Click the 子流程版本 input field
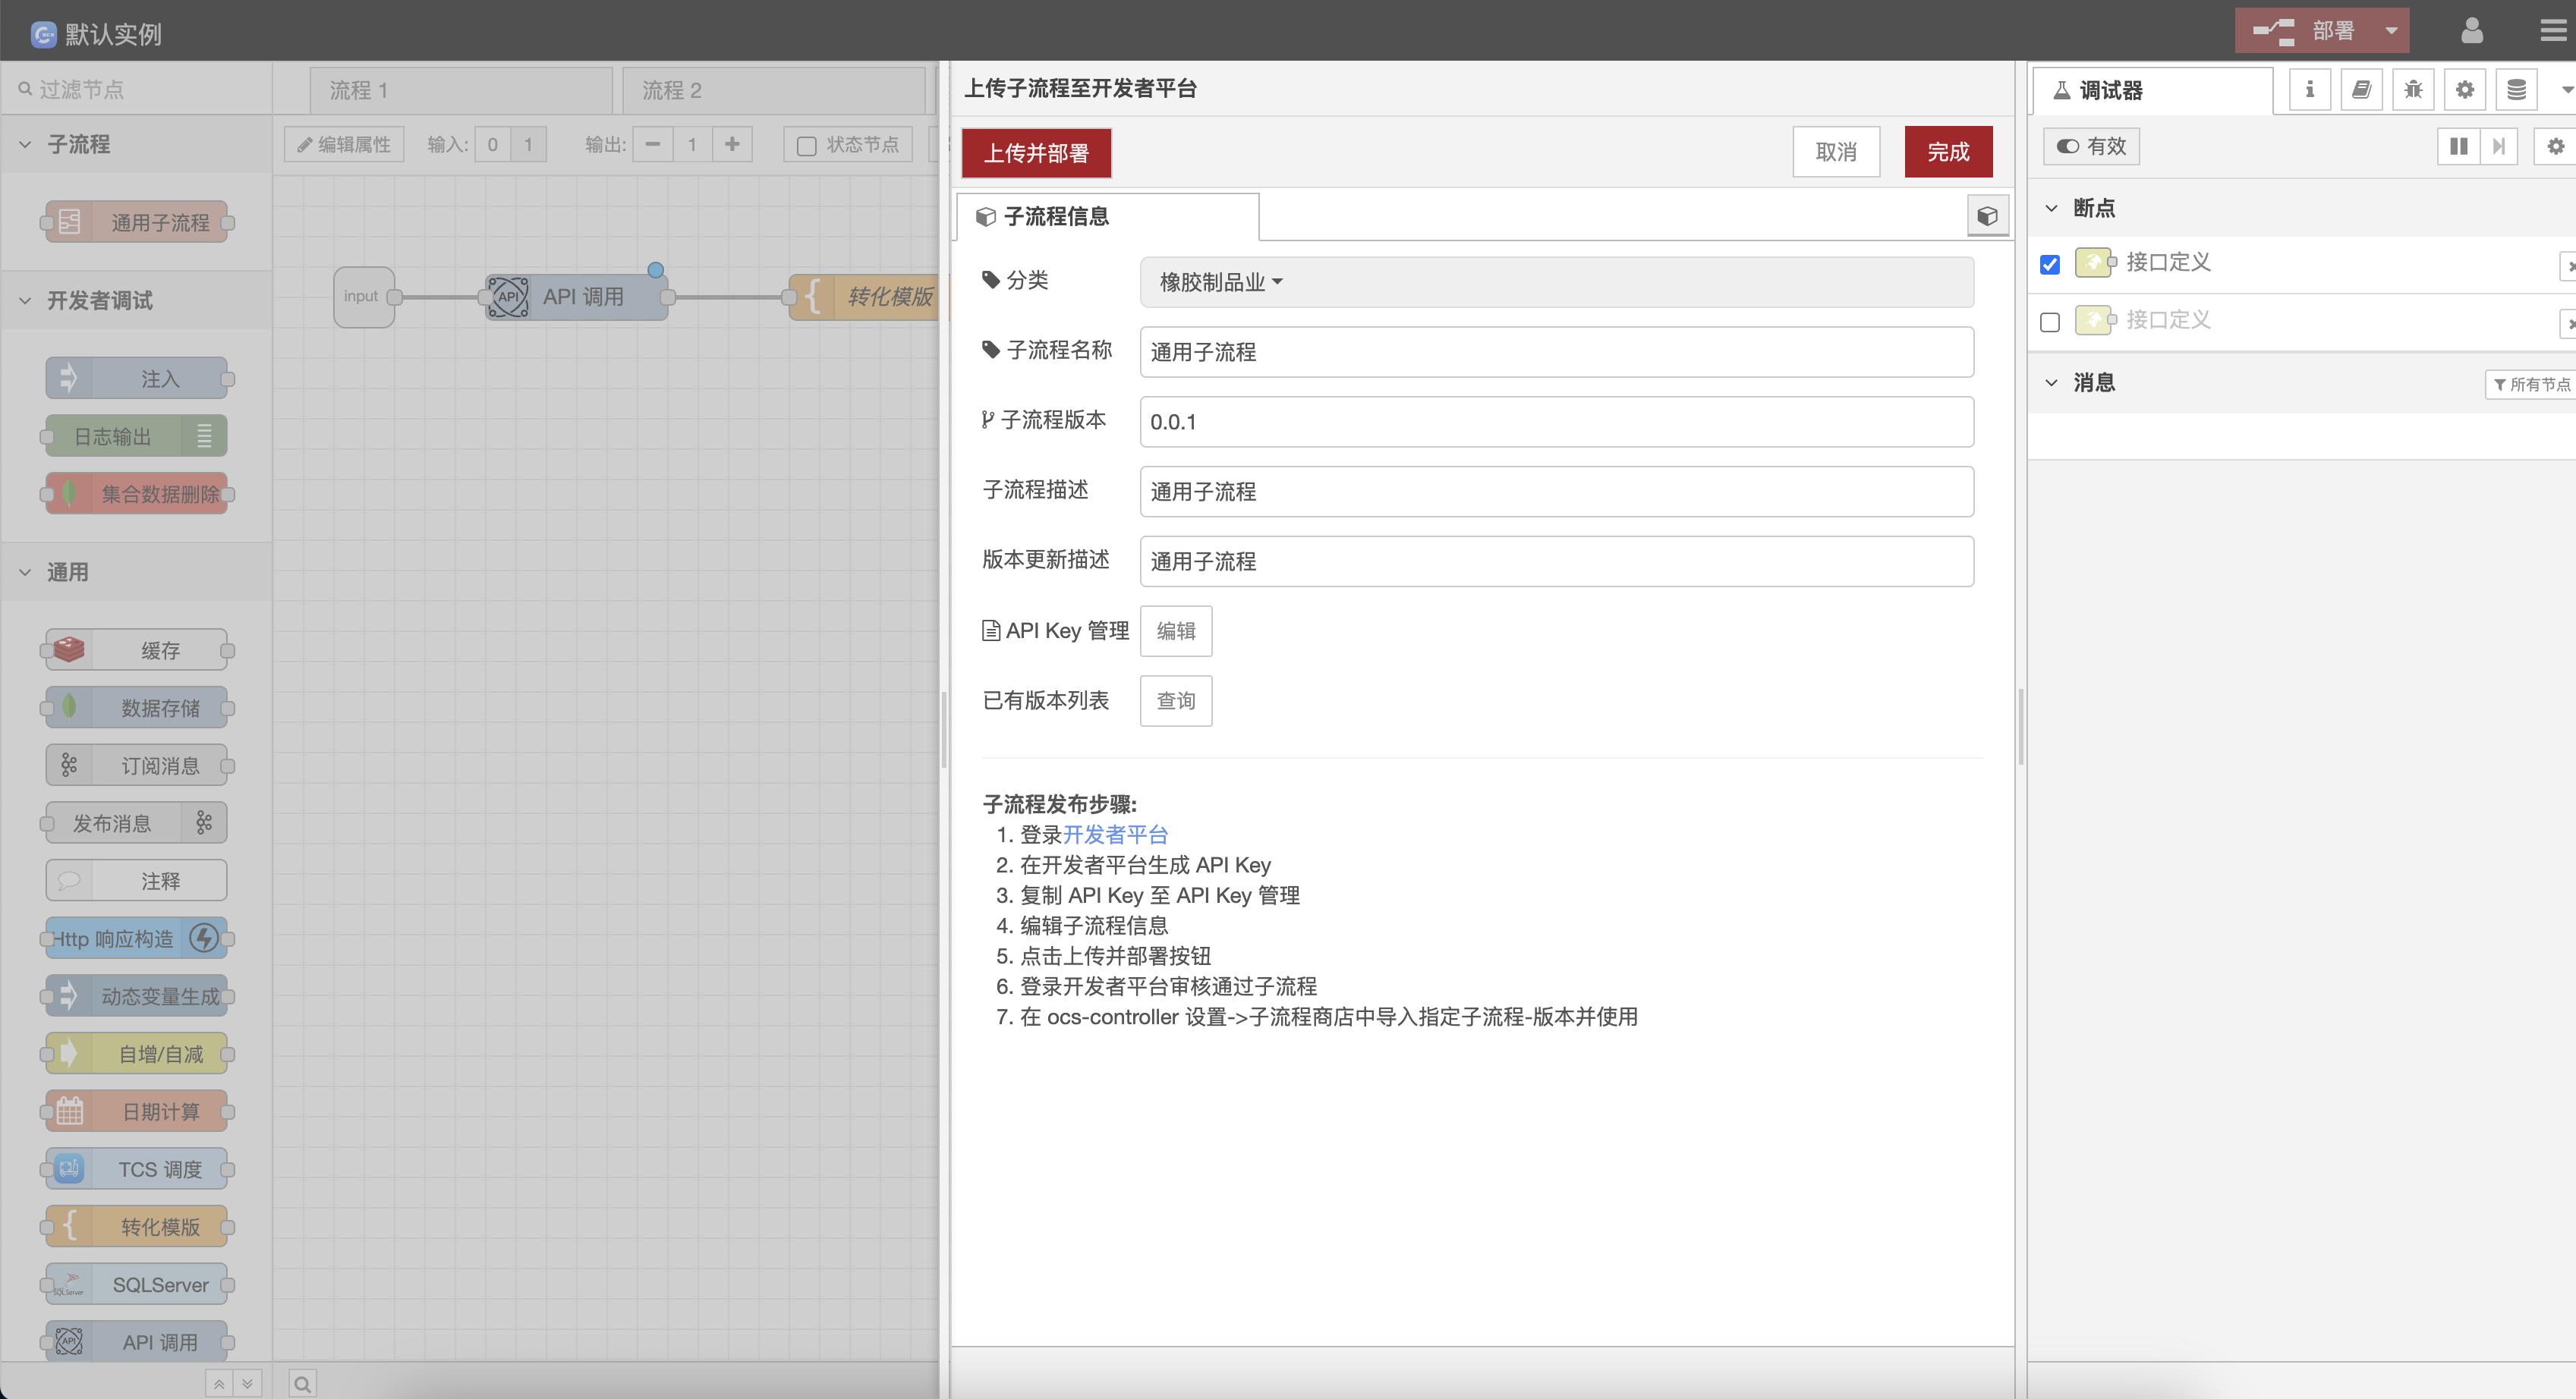The image size is (2576, 1399). [x=1556, y=422]
